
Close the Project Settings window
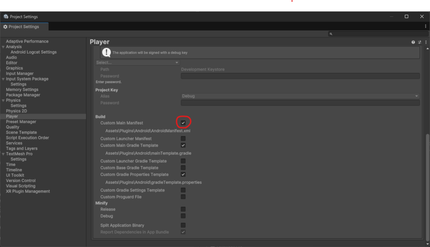(422, 16)
